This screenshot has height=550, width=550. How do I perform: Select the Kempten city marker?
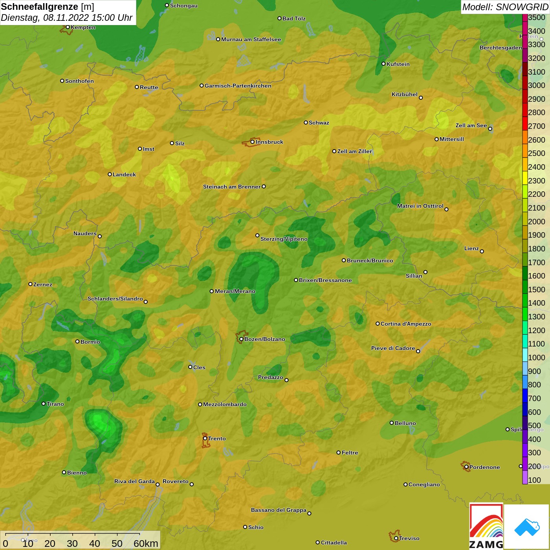point(68,27)
